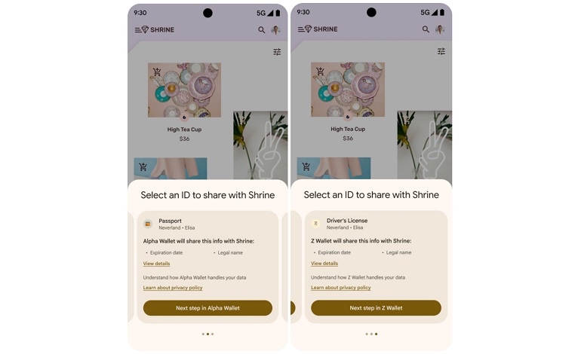
Task: Open Alpha Wallet privacy policy link
Action: 173,288
